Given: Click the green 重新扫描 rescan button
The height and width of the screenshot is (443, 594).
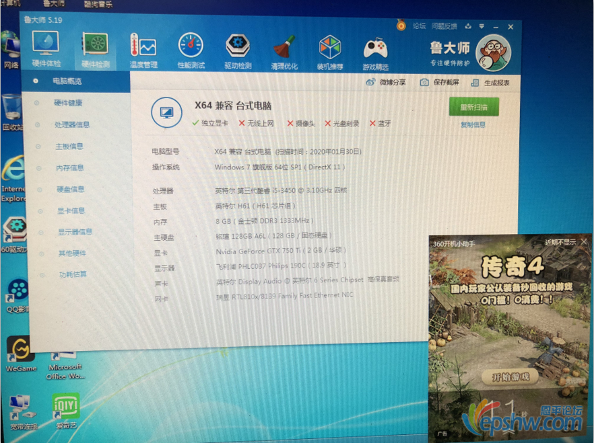Looking at the screenshot, I should click(474, 107).
